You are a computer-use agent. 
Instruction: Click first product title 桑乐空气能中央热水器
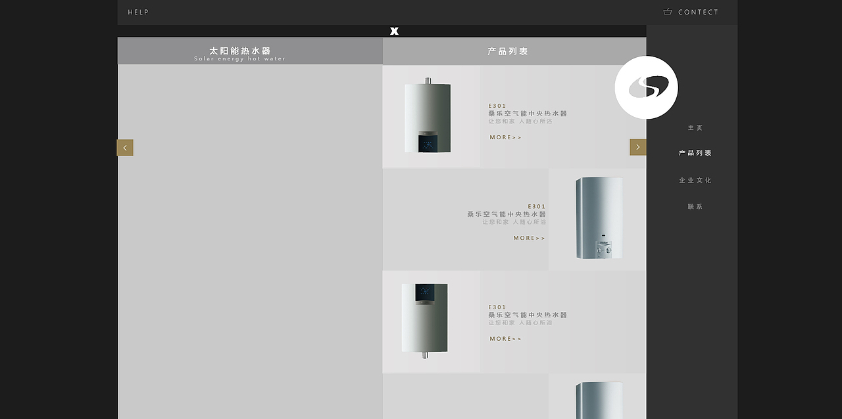point(528,114)
